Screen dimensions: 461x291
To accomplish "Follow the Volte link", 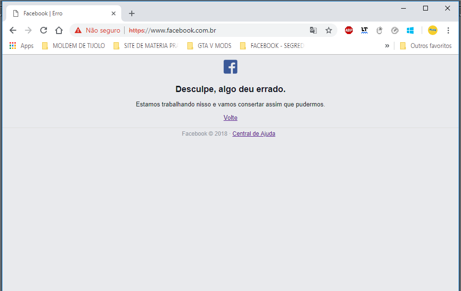I will 230,118.
